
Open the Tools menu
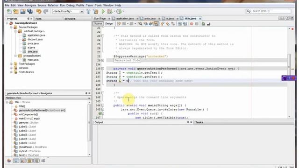tap(98, 5)
